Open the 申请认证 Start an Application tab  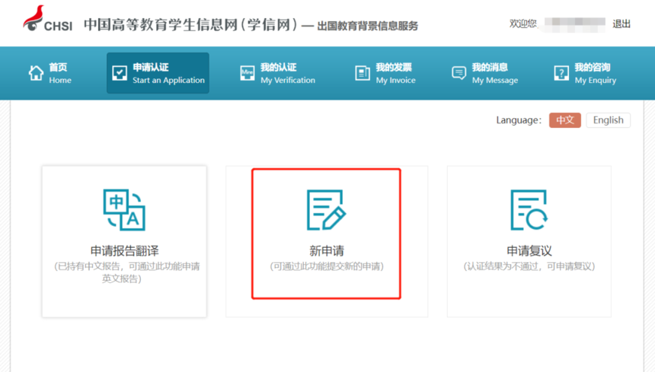tap(158, 73)
